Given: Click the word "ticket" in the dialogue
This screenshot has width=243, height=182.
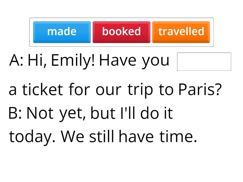Looking at the screenshot, I should point(43,90).
